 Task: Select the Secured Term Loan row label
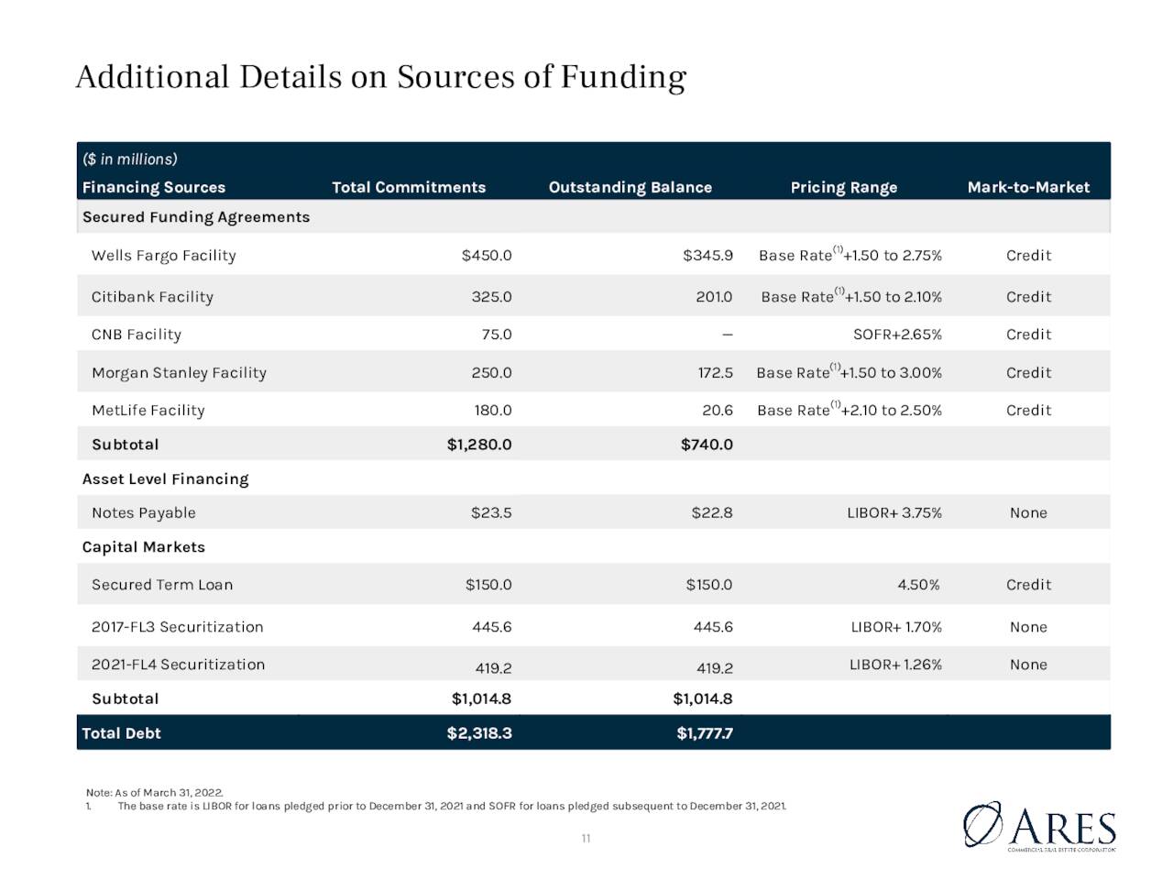pos(162,585)
